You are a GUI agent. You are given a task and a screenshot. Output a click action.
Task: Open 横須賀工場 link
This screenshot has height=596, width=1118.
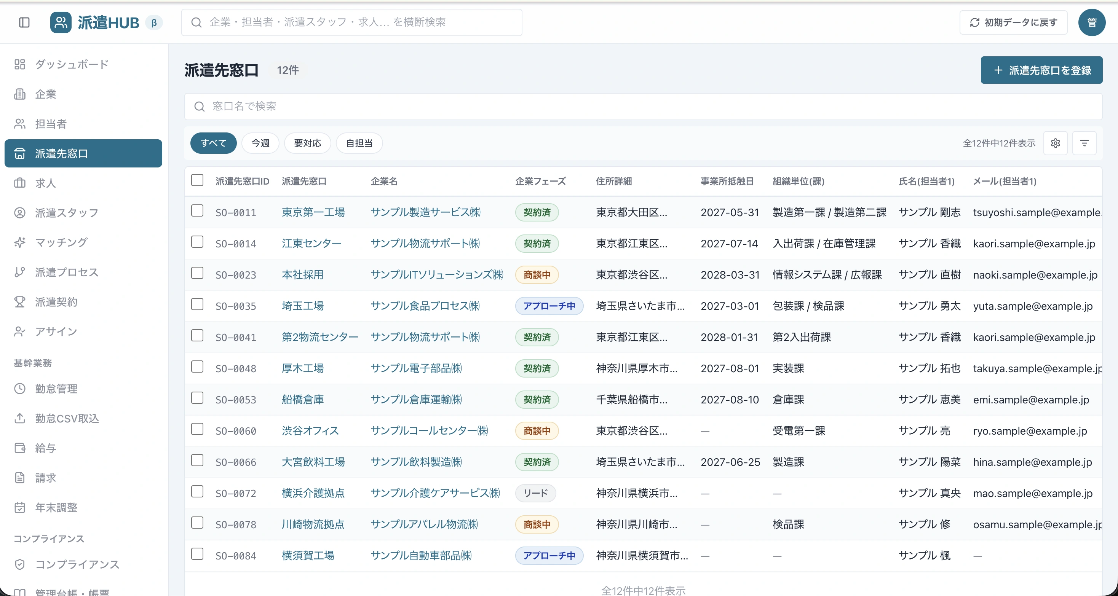click(308, 556)
